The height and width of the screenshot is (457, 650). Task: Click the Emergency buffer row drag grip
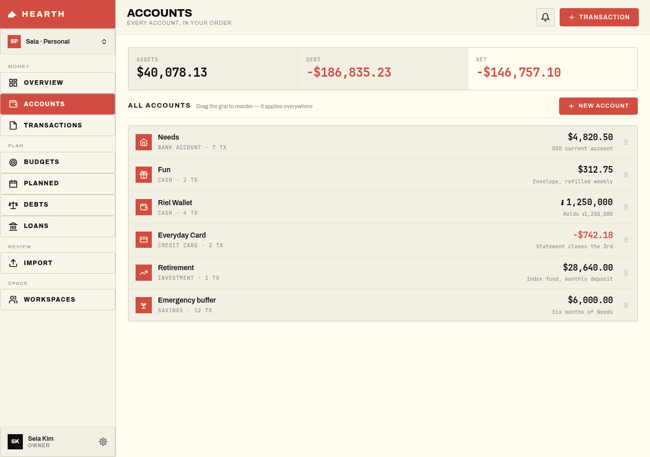click(x=626, y=305)
